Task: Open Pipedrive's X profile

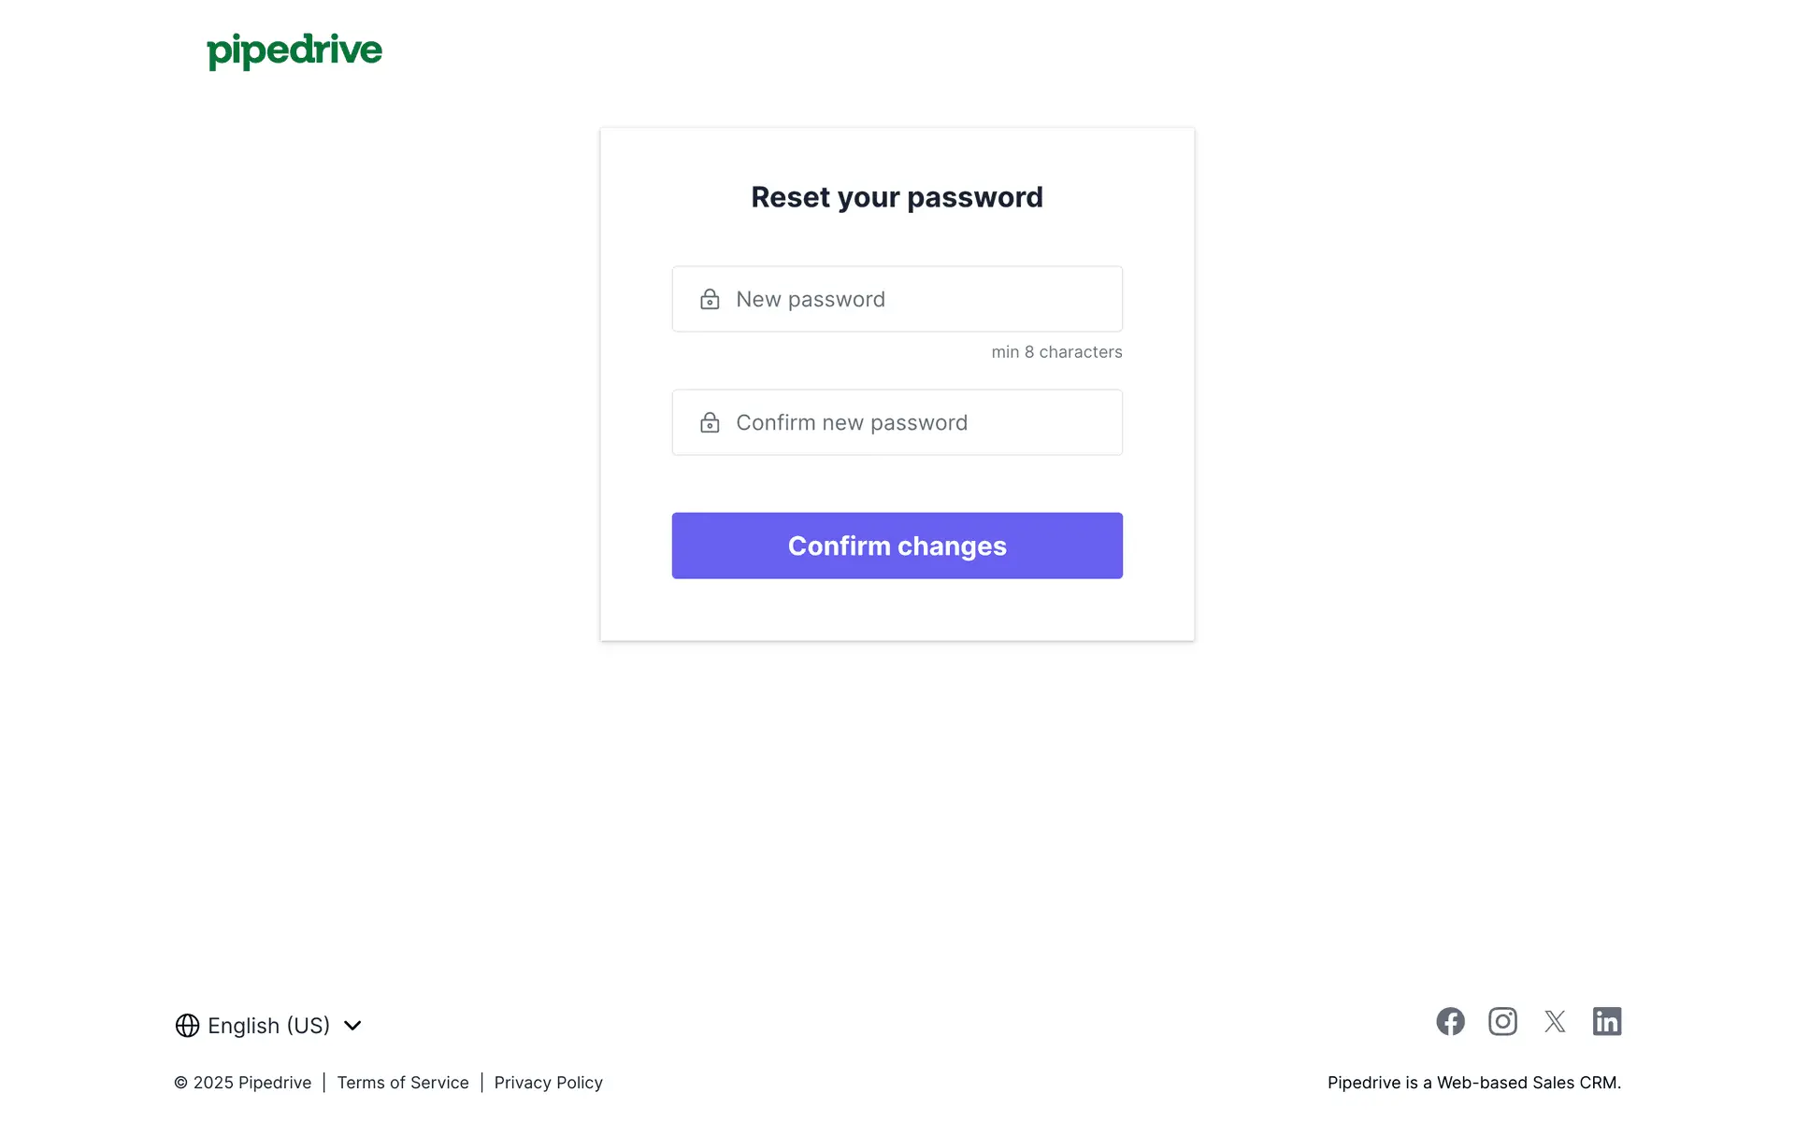Action: (x=1555, y=1021)
